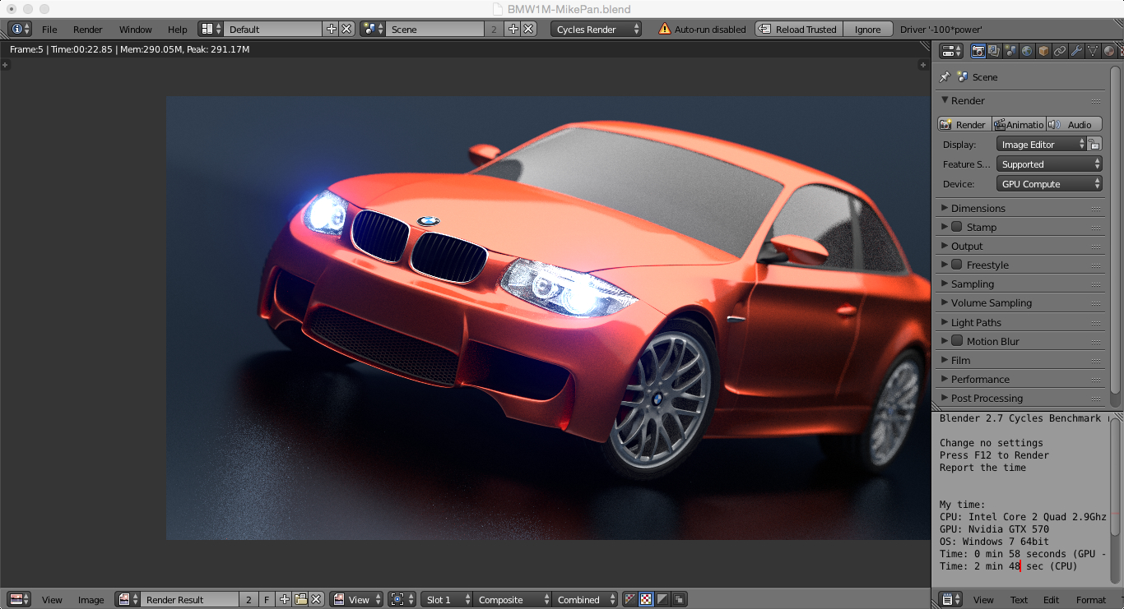Viewport: 1124px width, 609px height.
Task: Select the Render Layers properties tab
Action: pos(994,51)
